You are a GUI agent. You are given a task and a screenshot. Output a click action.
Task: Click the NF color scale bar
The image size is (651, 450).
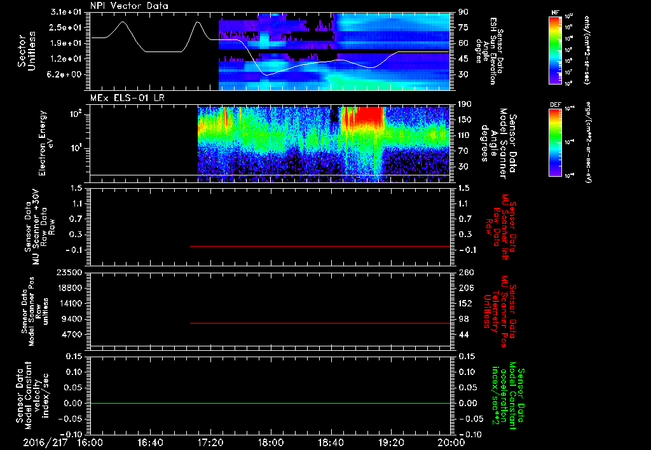coord(555,50)
